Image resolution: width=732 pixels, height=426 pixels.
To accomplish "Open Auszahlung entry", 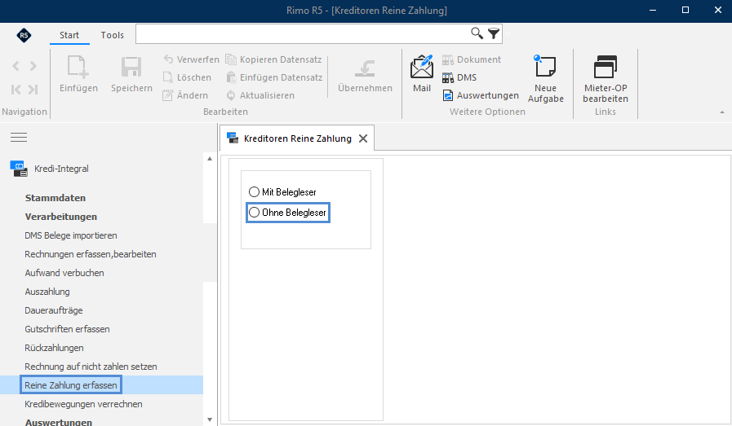I will (x=47, y=292).
